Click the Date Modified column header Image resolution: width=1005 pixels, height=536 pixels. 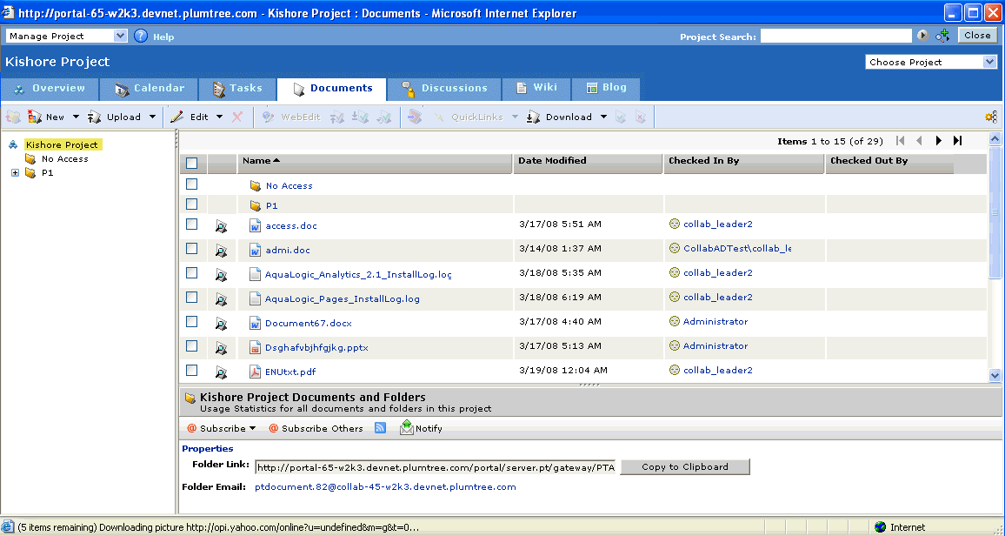tap(588, 163)
